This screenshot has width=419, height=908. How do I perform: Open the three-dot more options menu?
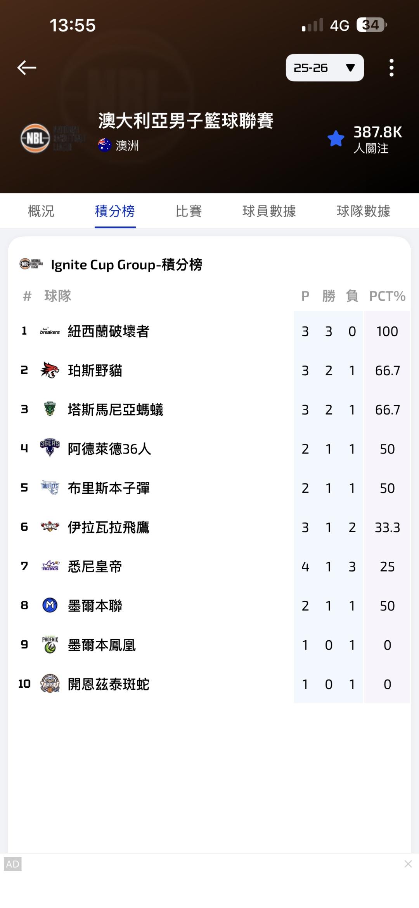click(391, 68)
